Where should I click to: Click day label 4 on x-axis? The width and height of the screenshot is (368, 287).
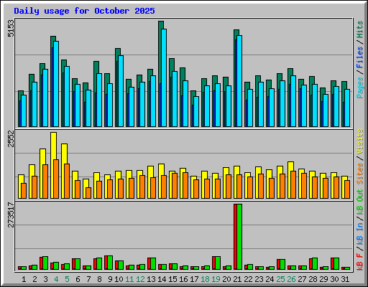[56, 279]
